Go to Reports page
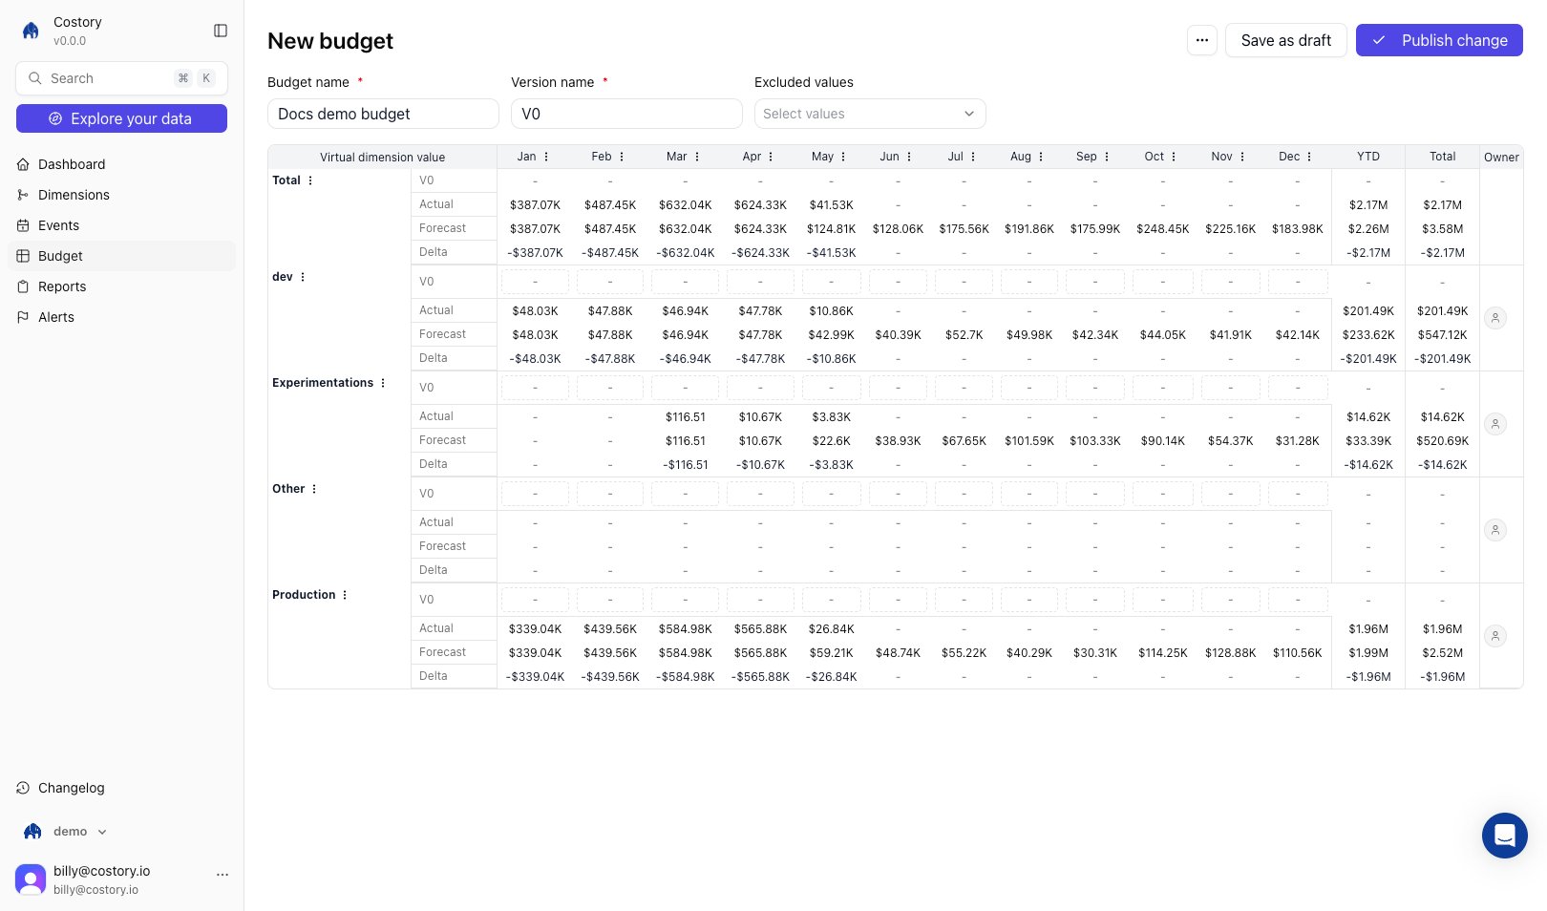The width and height of the screenshot is (1547, 911). point(122,286)
